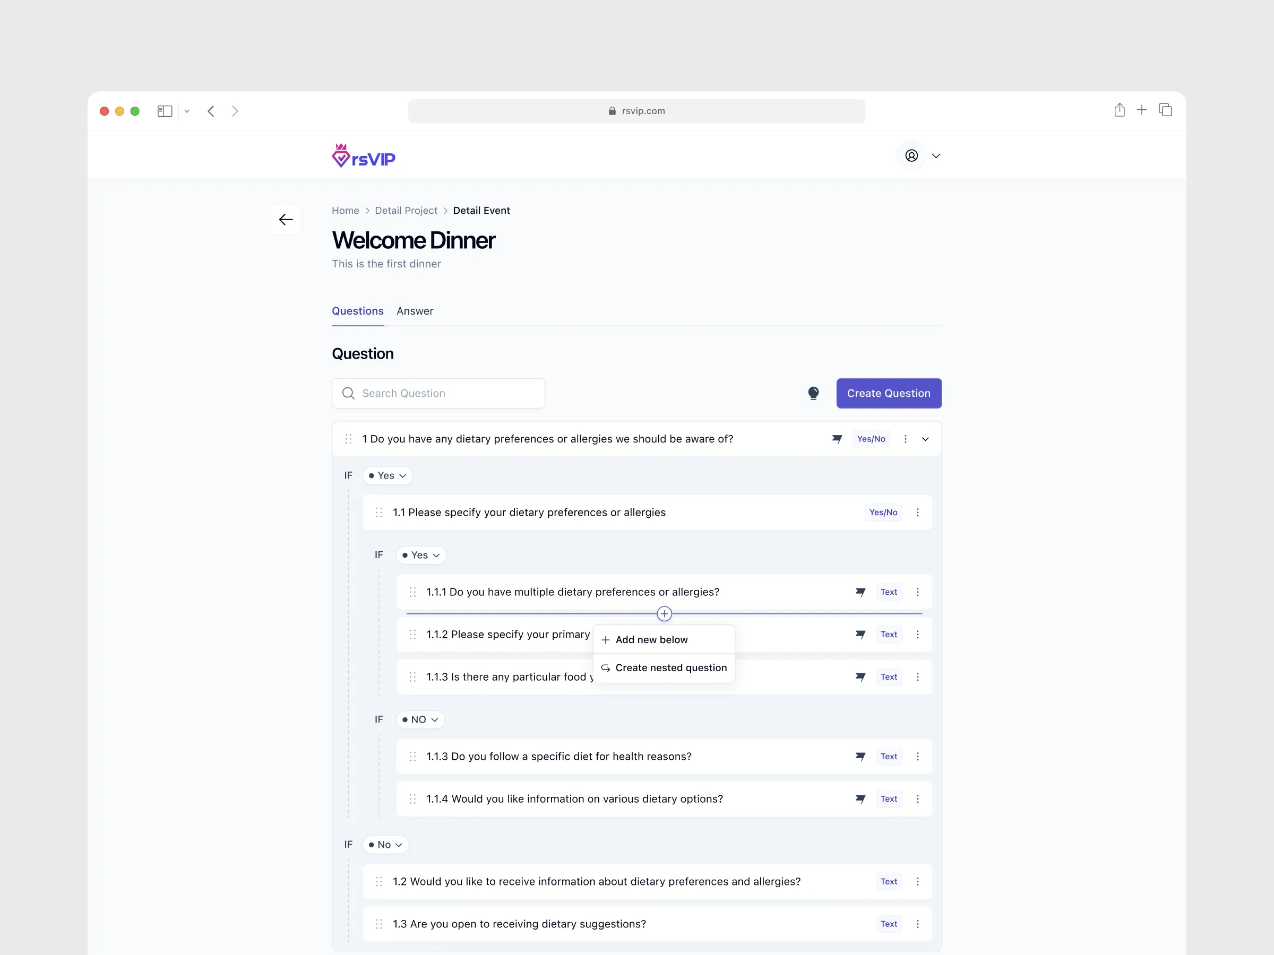
Task: Click the lightbulb tips icon
Action: coord(813,393)
